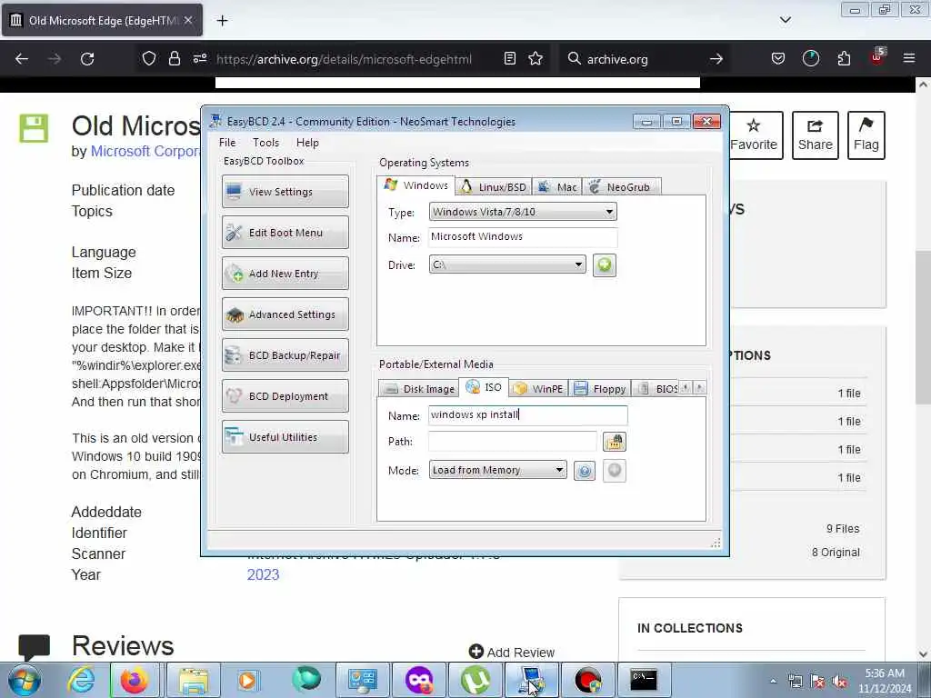The width and height of the screenshot is (931, 698).
Task: Open EasyBCD Help menu
Action: click(307, 143)
